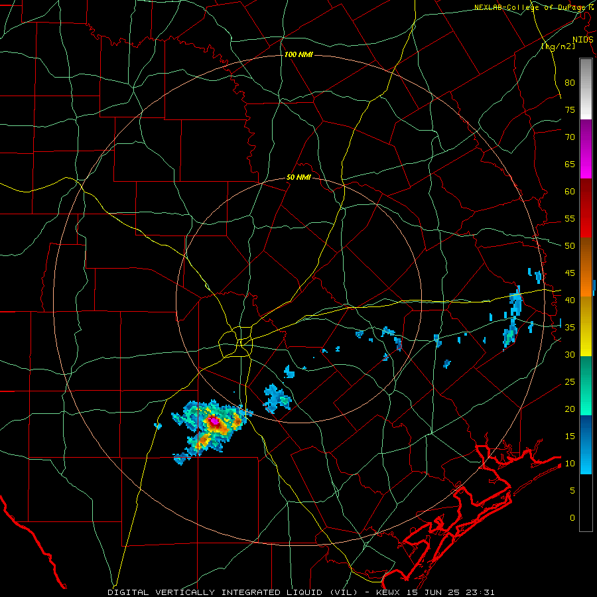The height and width of the screenshot is (597, 597).
Task: Click the legend value 65
Action: tap(570, 164)
